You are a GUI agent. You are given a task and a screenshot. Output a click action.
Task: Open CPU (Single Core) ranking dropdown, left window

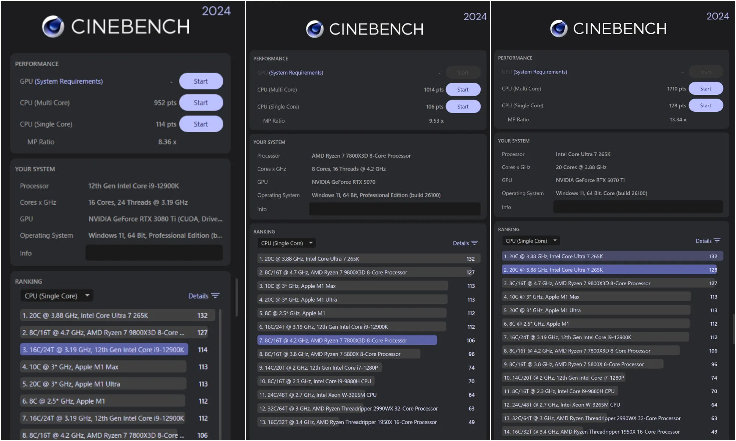(x=57, y=296)
